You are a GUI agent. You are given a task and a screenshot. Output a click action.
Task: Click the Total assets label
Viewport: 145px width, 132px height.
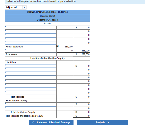(11, 54)
